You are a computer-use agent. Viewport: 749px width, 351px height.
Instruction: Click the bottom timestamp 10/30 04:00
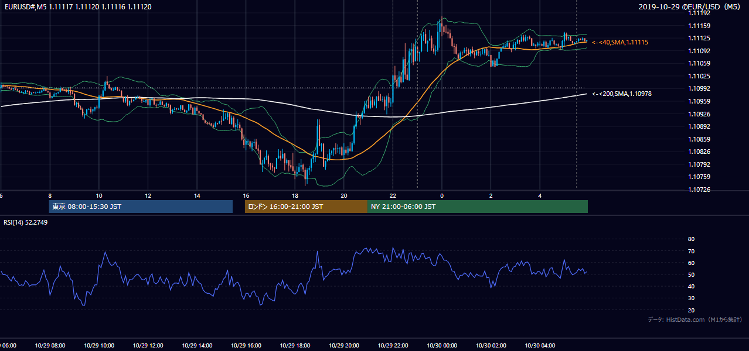tap(540, 346)
